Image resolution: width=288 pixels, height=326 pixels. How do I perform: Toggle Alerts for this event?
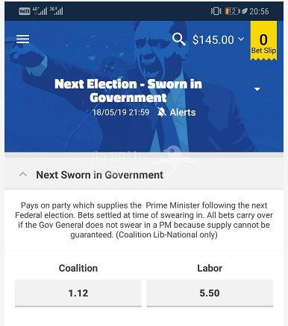click(176, 112)
